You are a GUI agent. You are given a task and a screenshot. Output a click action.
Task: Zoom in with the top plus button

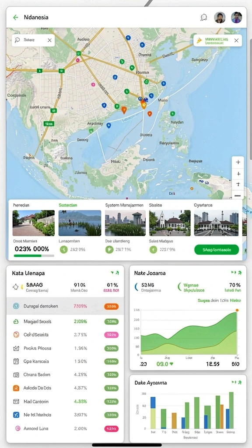[238, 162]
